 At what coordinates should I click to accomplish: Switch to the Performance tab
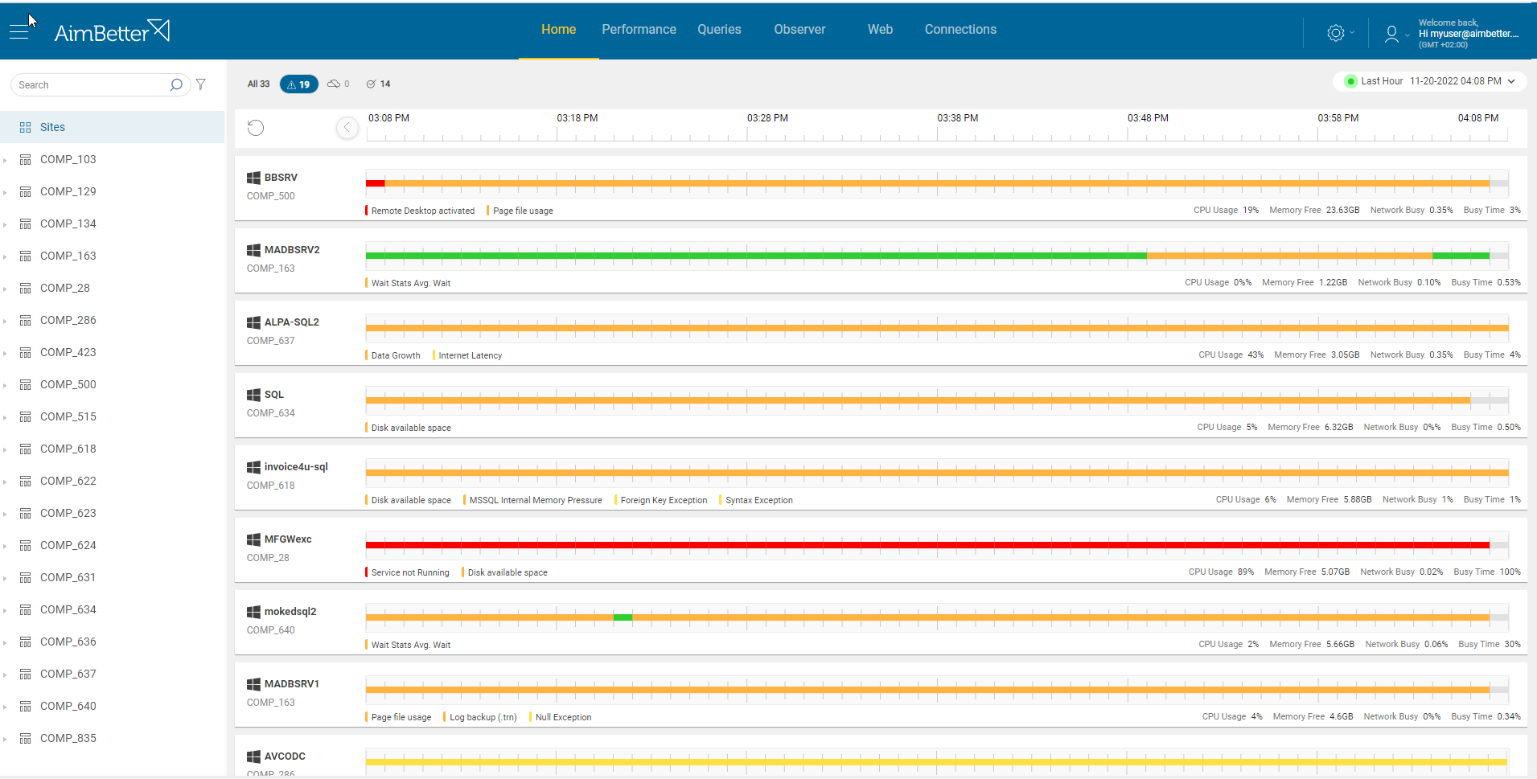point(639,29)
